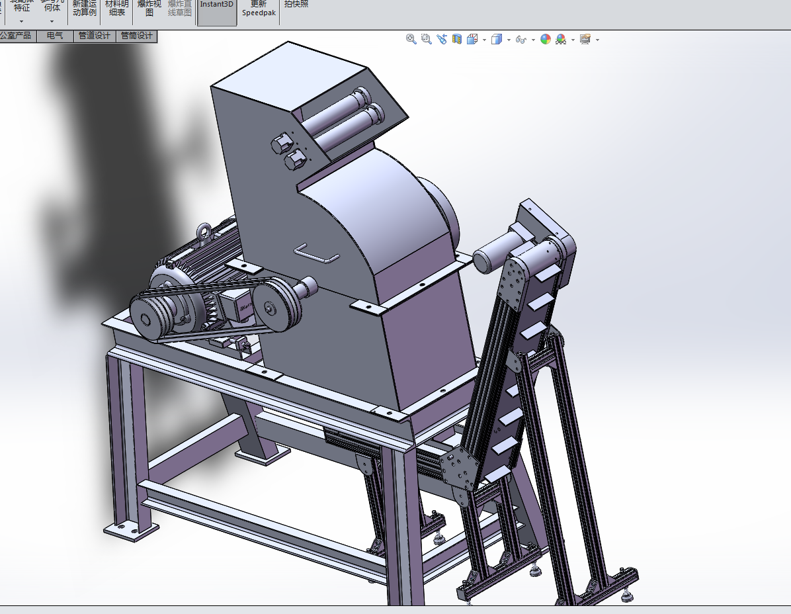Click the 材料明细表 bill of materials button
791x614 pixels.
(117, 8)
